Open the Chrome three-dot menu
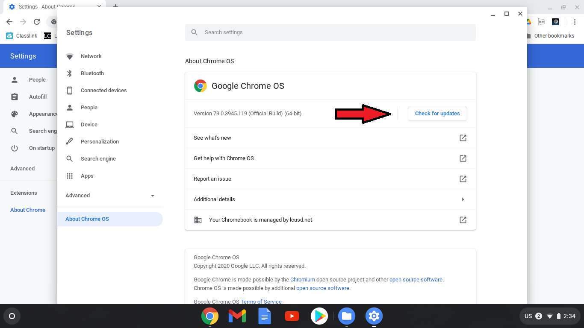 [574, 22]
